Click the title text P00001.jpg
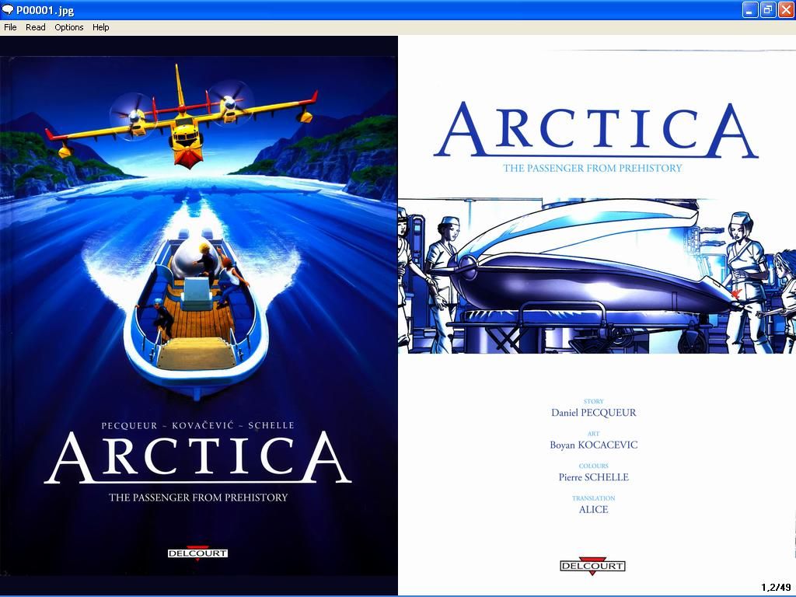 click(x=45, y=10)
